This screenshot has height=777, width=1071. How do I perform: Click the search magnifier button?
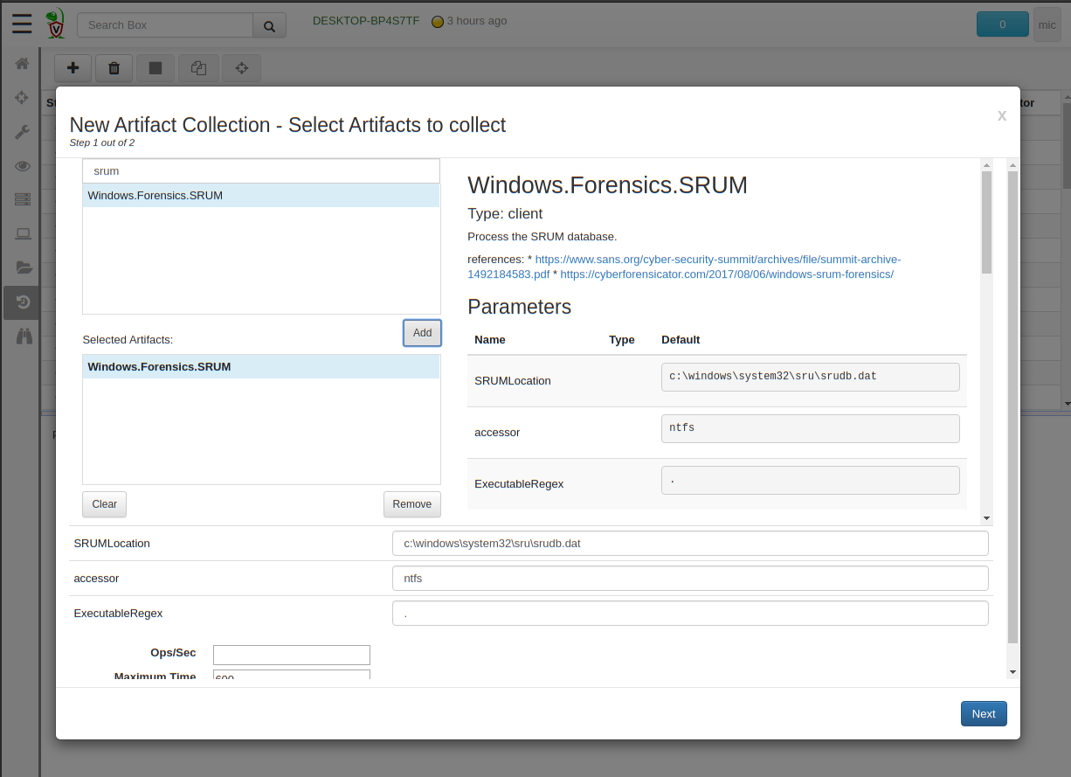click(x=269, y=25)
